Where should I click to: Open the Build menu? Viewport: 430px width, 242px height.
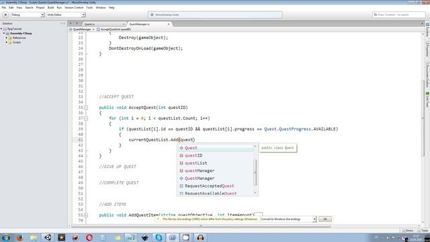51,7
